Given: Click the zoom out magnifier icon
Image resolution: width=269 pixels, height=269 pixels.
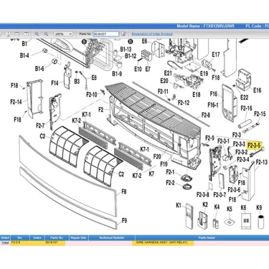Looking at the screenshot, I should (x=46, y=34).
